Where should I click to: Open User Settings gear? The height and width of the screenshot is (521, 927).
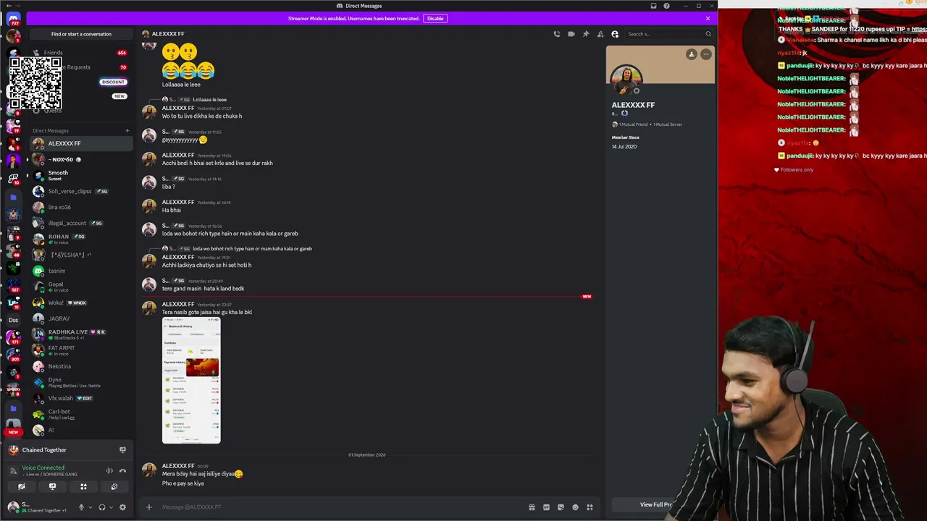pyautogui.click(x=122, y=507)
